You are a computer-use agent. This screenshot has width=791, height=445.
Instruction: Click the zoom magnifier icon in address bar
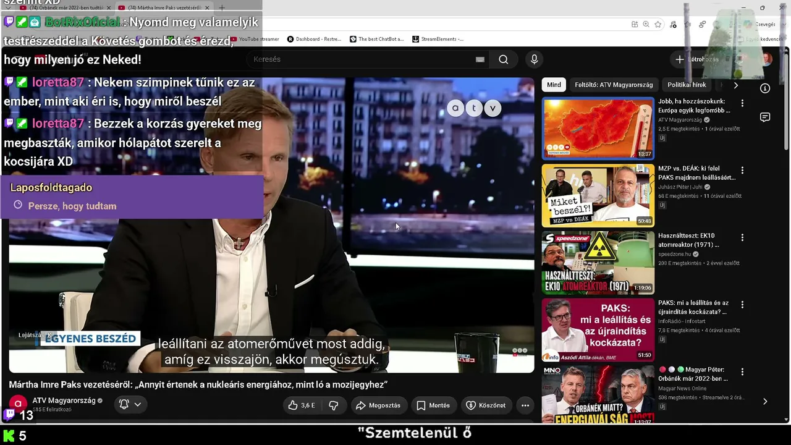pos(646,25)
